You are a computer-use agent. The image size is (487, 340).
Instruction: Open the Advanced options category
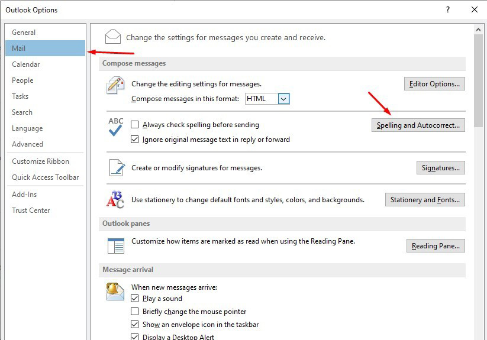click(x=27, y=144)
